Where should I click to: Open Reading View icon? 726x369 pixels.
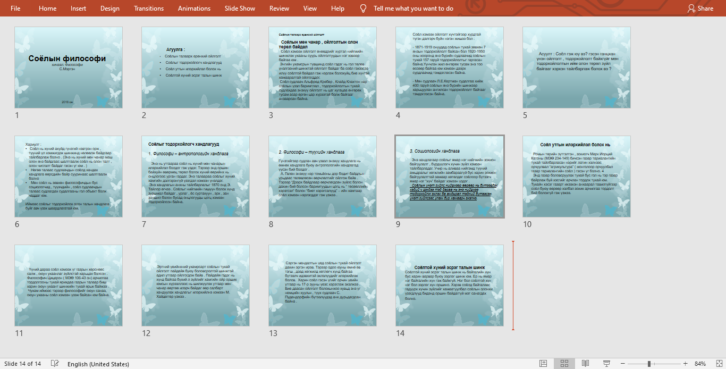(x=585, y=364)
